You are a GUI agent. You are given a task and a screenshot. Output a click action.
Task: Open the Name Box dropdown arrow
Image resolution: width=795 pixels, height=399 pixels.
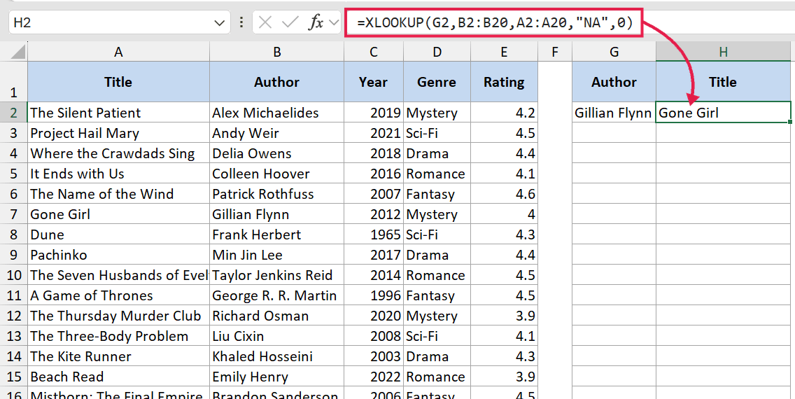pyautogui.click(x=219, y=23)
